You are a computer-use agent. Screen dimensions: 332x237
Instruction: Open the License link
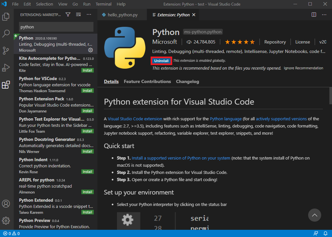303,42
